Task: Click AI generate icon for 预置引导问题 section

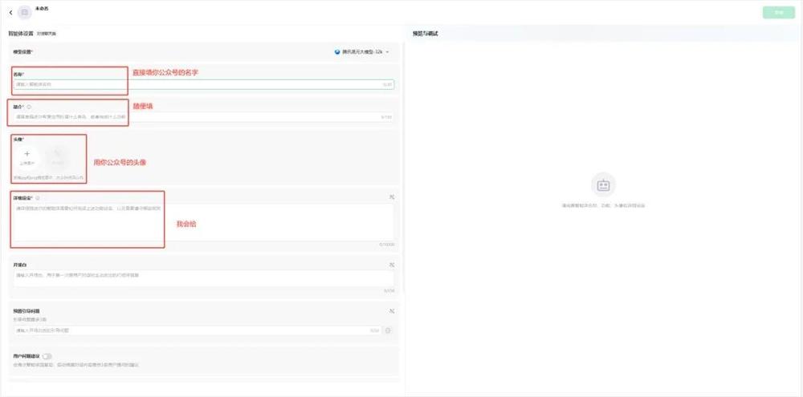Action: point(392,310)
